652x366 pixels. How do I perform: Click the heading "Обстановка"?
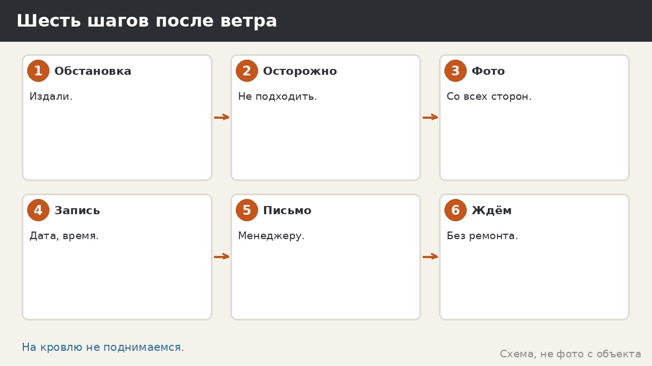93,71
